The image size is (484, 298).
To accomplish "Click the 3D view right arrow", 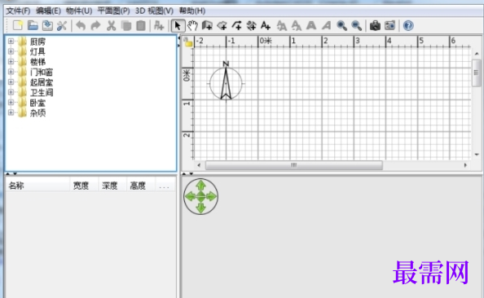I will (x=211, y=196).
